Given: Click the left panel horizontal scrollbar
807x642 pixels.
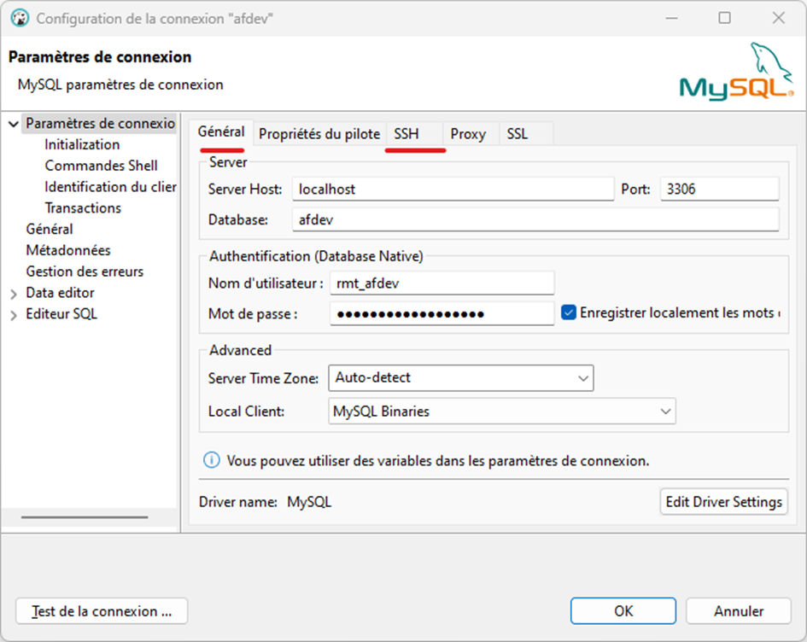Looking at the screenshot, I should 85,517.
